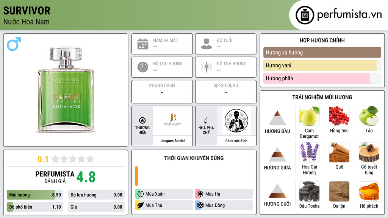Select the Quế cinnamon image
This screenshot has width=388, height=218.
pos(339,152)
